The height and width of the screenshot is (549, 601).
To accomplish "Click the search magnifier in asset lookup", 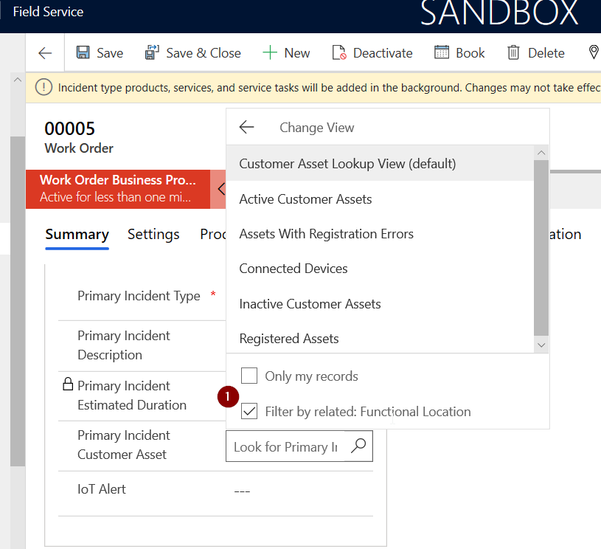I will pyautogui.click(x=358, y=446).
